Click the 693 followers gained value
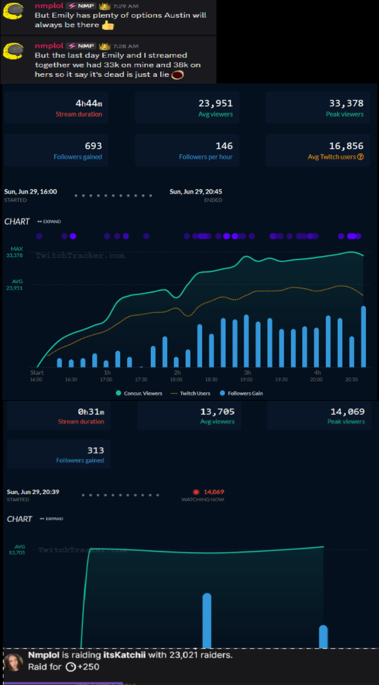Screen dimensions: 379x685 tap(93, 146)
